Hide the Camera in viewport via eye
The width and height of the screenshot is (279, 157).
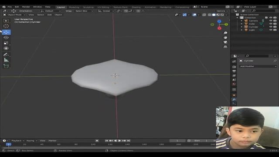click(x=271, y=20)
